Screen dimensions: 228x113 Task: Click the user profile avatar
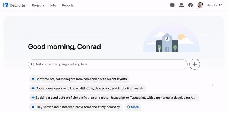200,5
